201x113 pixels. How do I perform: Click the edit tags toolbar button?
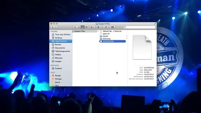click(112, 27)
